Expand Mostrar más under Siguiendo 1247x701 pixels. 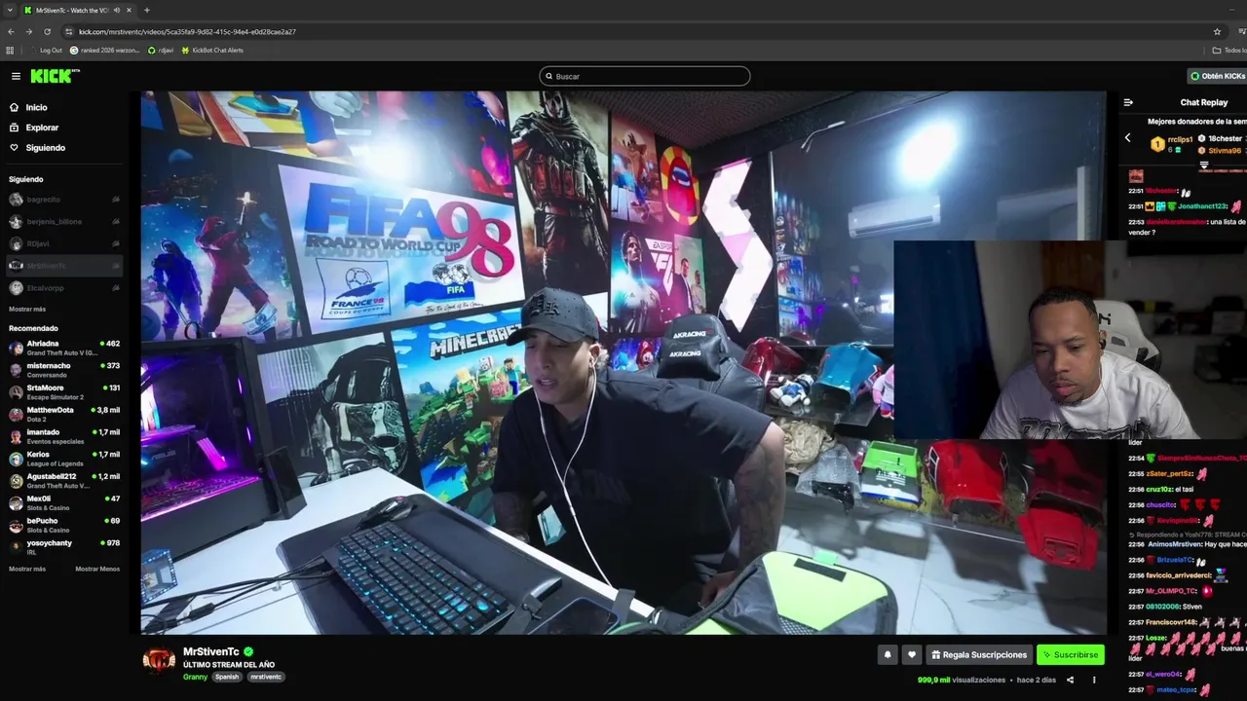[x=27, y=309]
